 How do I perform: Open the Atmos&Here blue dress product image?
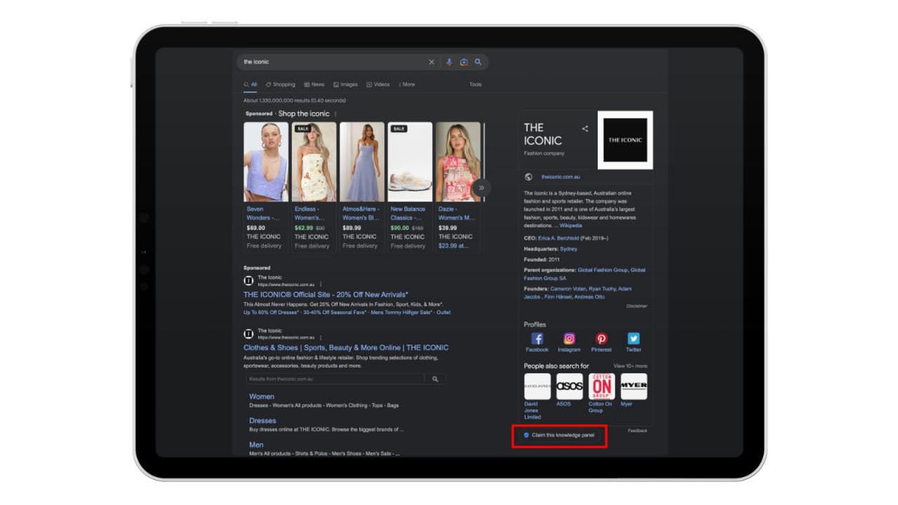tap(362, 162)
